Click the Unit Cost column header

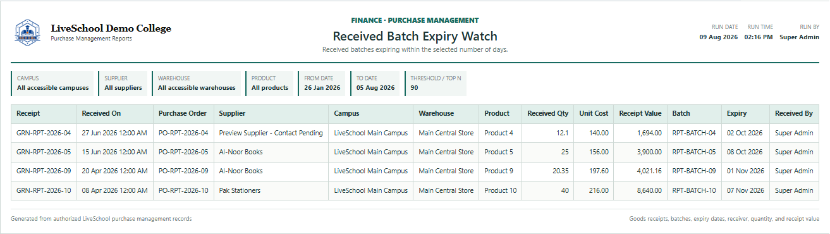point(594,114)
